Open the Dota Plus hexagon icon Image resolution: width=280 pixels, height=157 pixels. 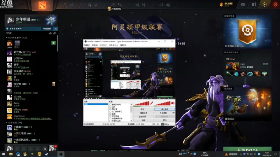tap(265, 5)
